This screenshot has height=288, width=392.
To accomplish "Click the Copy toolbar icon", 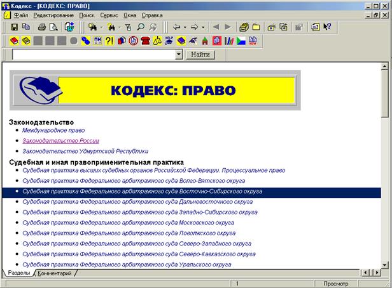I will pos(26,27).
